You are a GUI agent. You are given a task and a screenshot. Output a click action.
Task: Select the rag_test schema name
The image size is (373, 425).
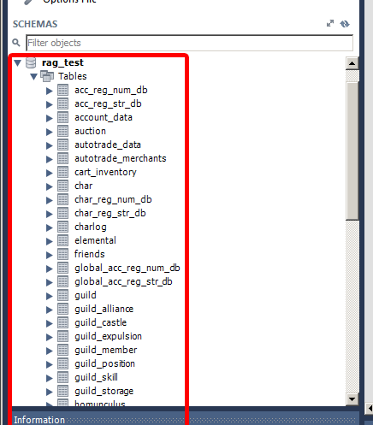click(x=62, y=62)
